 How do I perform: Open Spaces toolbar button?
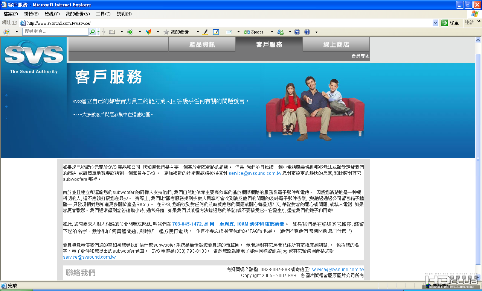click(254, 32)
